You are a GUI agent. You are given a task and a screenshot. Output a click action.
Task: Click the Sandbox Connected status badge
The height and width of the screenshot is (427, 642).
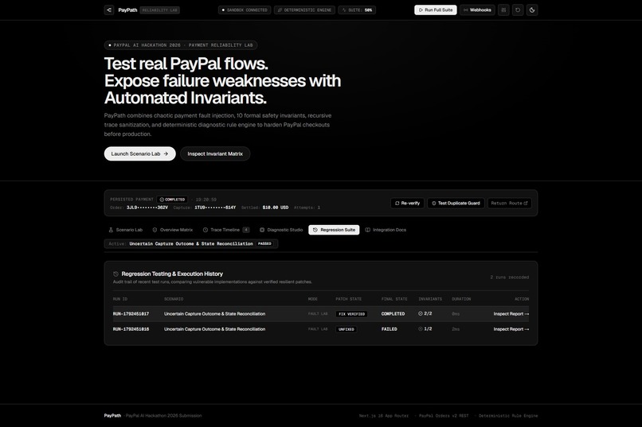(x=245, y=10)
